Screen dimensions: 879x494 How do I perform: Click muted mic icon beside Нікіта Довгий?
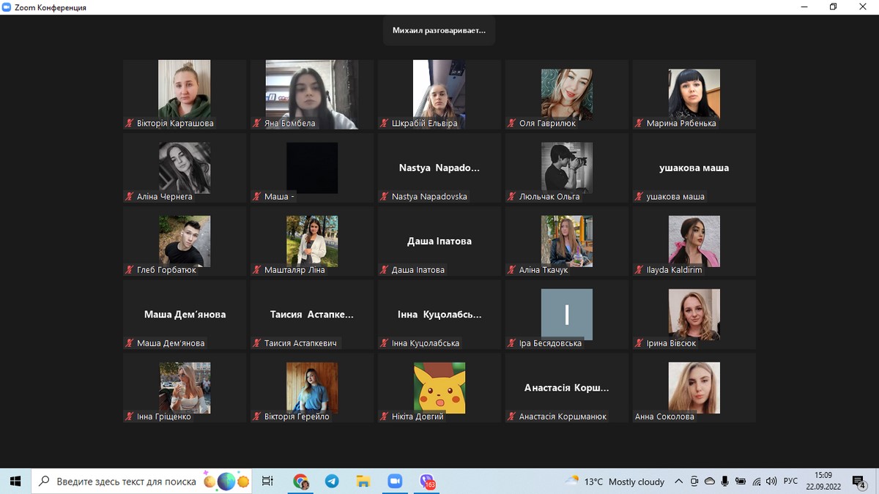point(384,416)
